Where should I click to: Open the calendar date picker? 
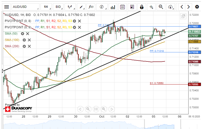click(122, 7)
